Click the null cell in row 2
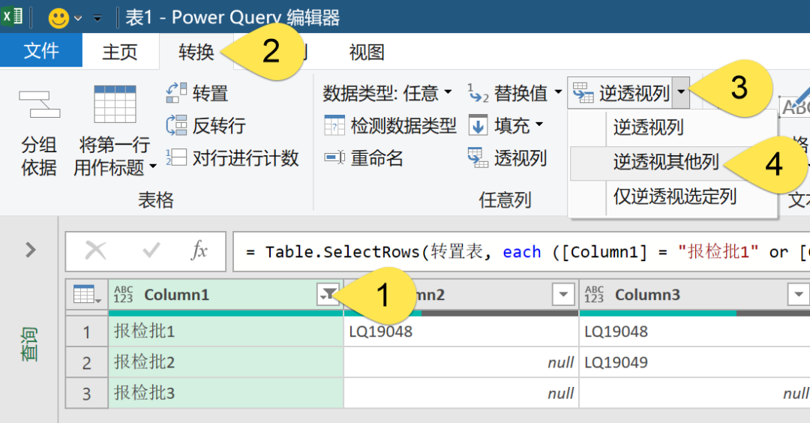This screenshot has height=423, width=810. (x=460, y=362)
